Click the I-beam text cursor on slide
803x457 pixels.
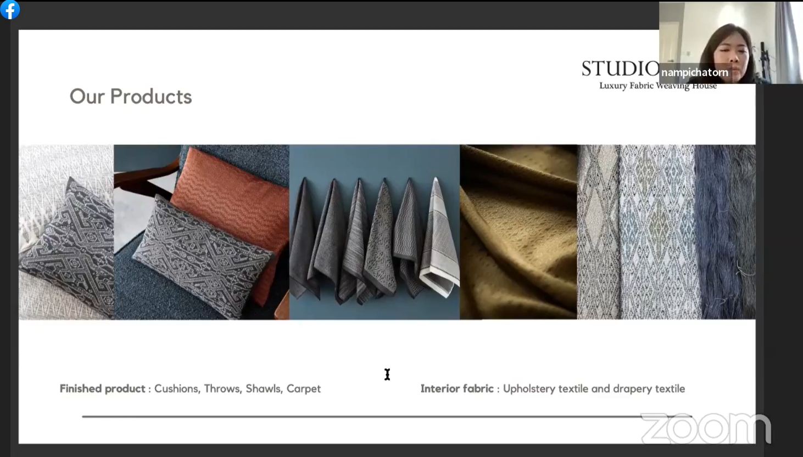[x=387, y=375]
